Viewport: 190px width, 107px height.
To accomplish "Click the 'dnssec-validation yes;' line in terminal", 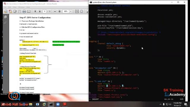I will pos(110,17).
